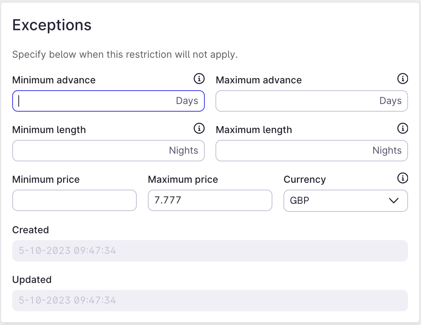Open the Maximum length info tooltip icon
Screen dimensions: 421x325
pos(403,128)
